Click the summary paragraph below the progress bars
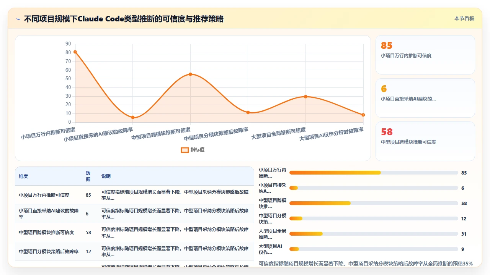This screenshot has width=490, height=275. 366,264
